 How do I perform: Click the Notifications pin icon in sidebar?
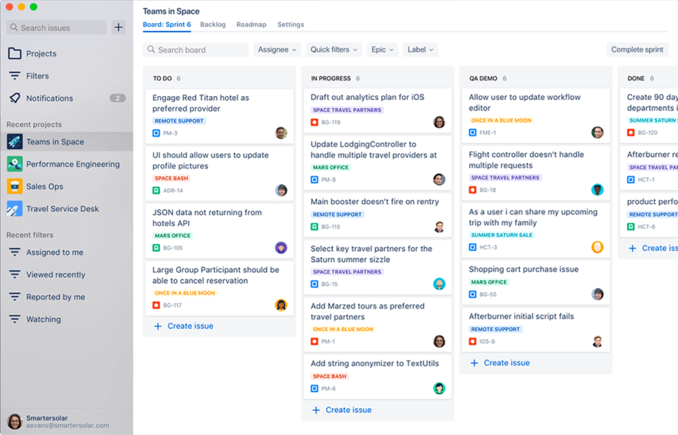15,98
